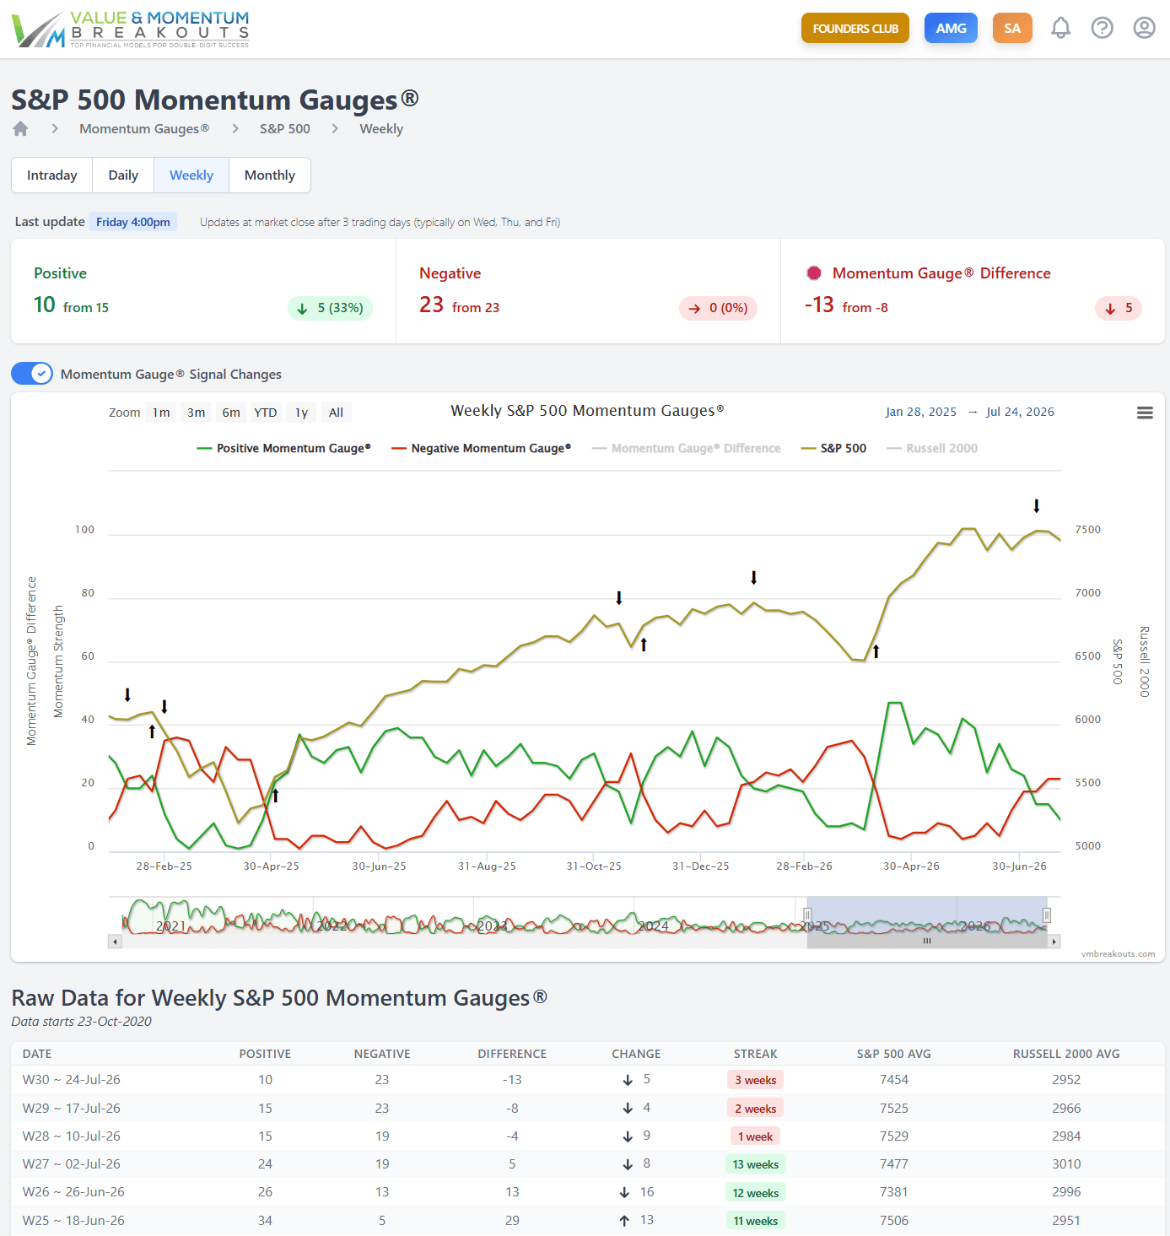Click the signal arrow above the S&P 500 peak

(x=1037, y=506)
